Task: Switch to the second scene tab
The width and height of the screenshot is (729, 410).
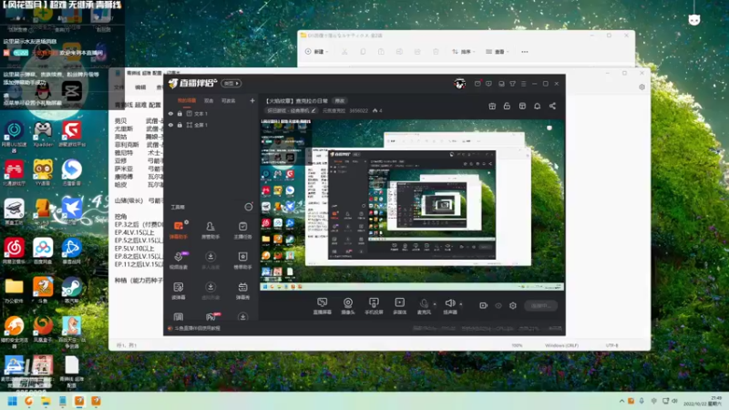Action: (x=209, y=100)
